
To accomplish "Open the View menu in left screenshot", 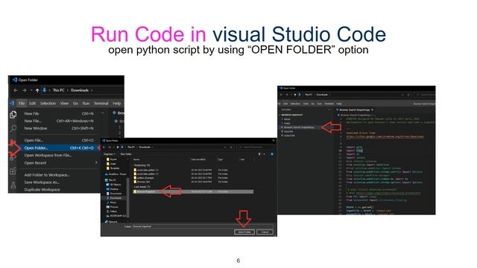I will 64,103.
